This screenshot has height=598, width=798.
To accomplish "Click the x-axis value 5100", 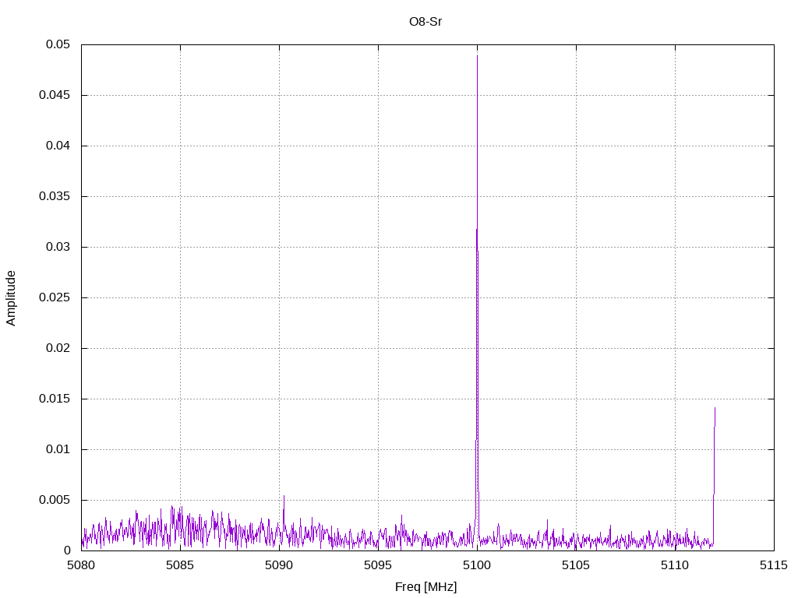I will 478,565.
